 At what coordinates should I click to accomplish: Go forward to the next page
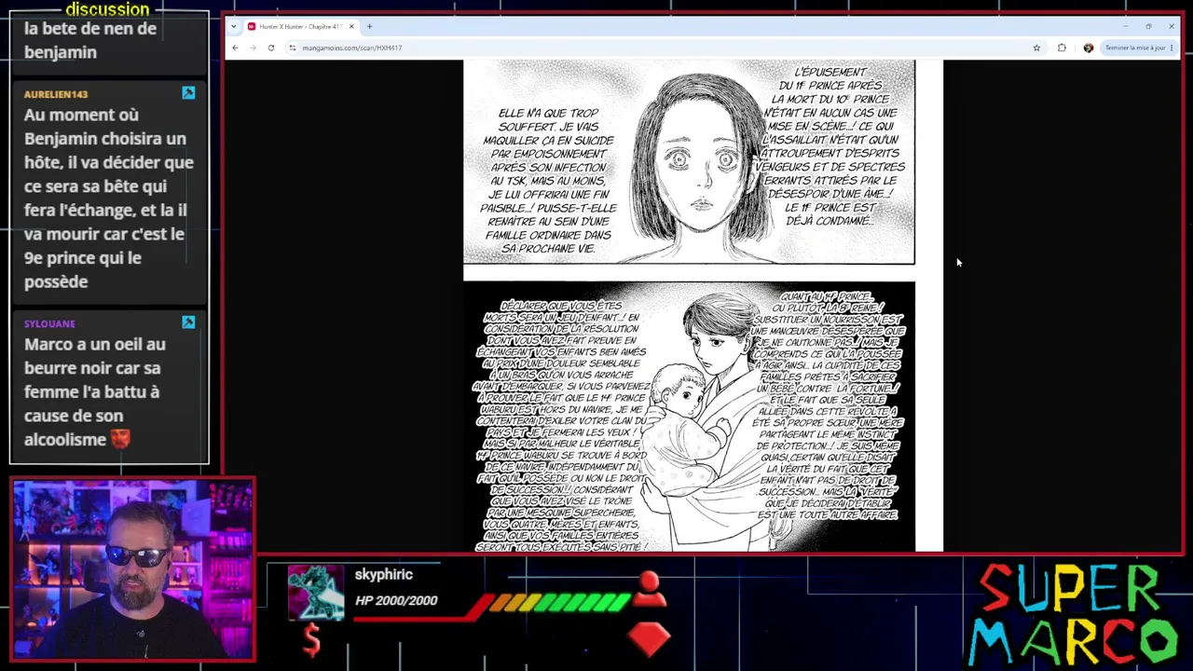coord(253,48)
